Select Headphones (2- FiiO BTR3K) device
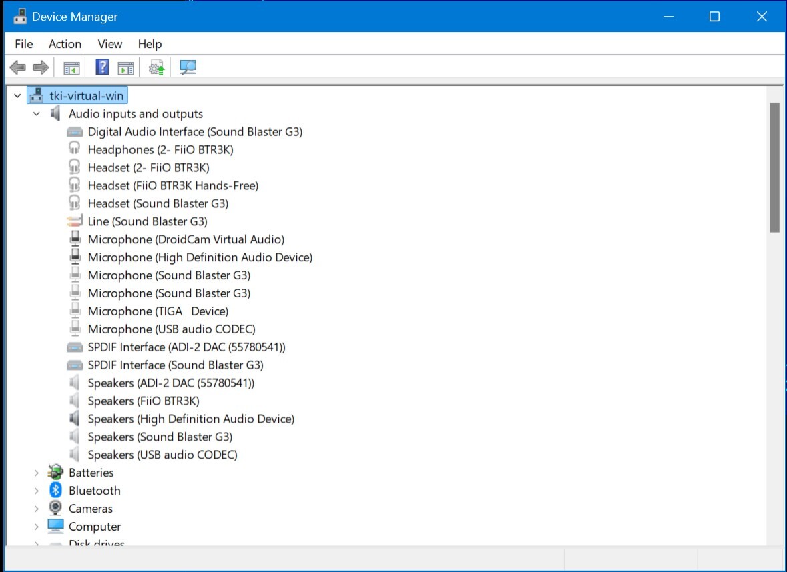The width and height of the screenshot is (787, 572). pos(161,149)
